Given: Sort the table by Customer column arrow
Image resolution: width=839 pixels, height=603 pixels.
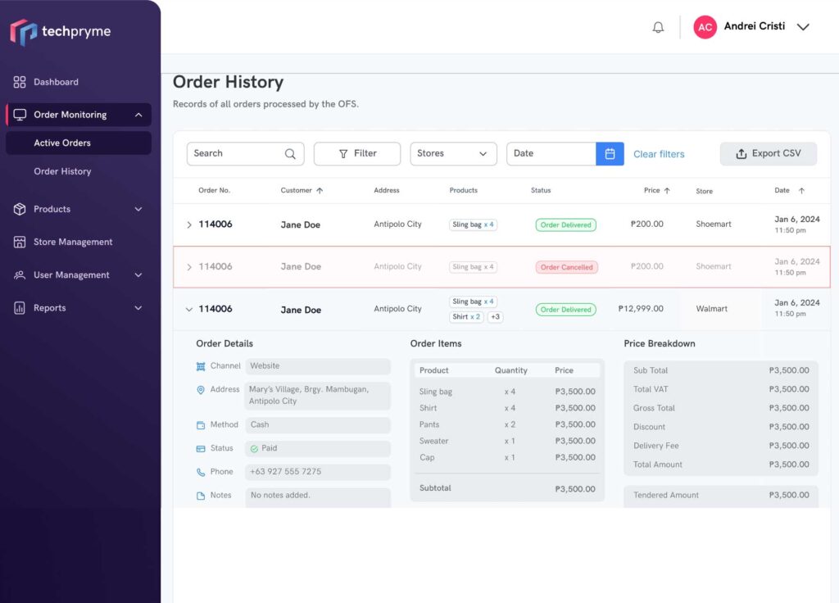Looking at the screenshot, I should 320,191.
